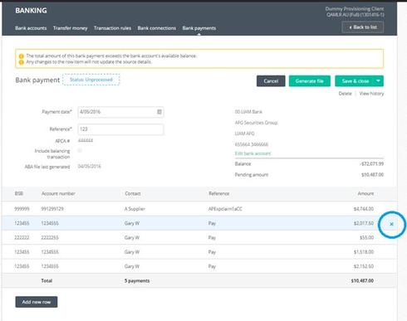
Task: Click Add new row button
Action: click(x=37, y=302)
